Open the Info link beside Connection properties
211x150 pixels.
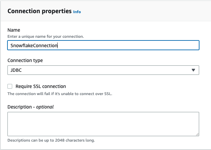77,12
